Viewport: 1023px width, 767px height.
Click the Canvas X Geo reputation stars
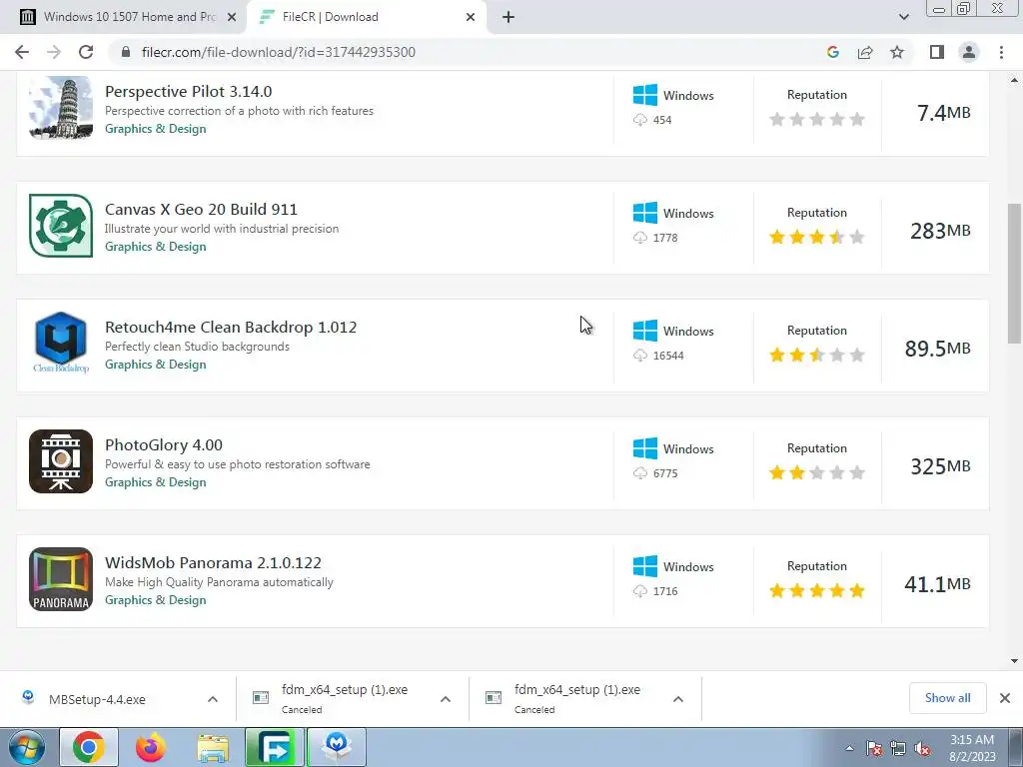tap(817, 237)
